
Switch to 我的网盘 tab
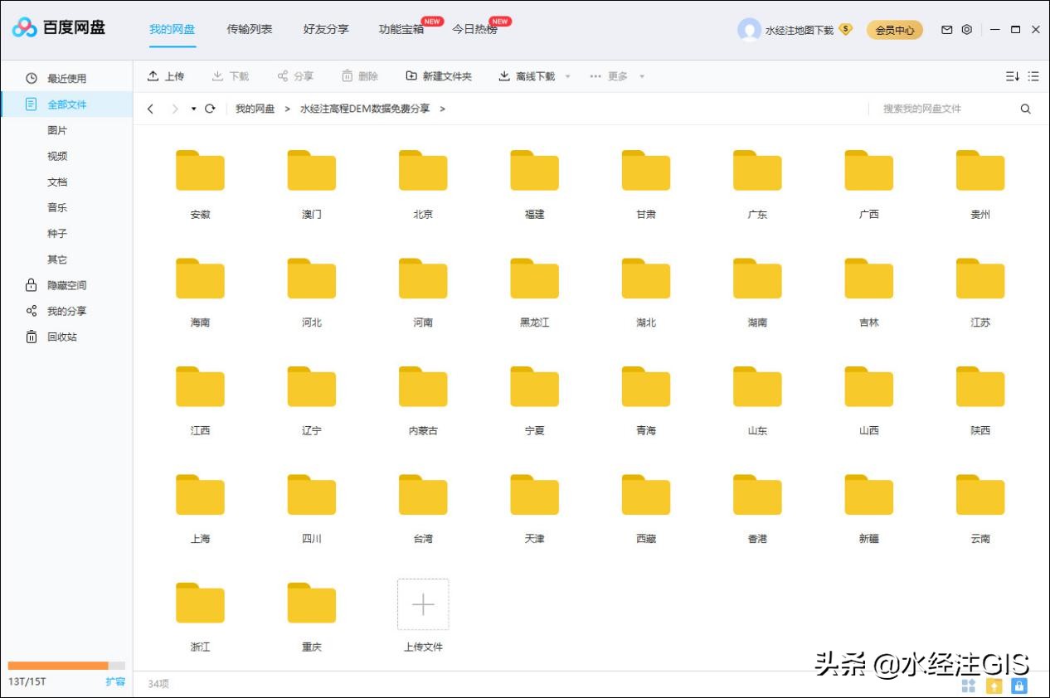pyautogui.click(x=173, y=29)
